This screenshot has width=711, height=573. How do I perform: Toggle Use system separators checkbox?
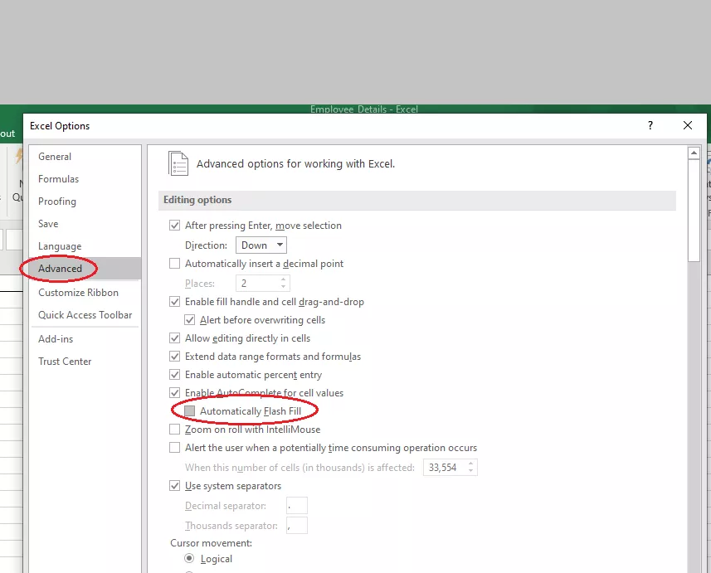tap(174, 486)
